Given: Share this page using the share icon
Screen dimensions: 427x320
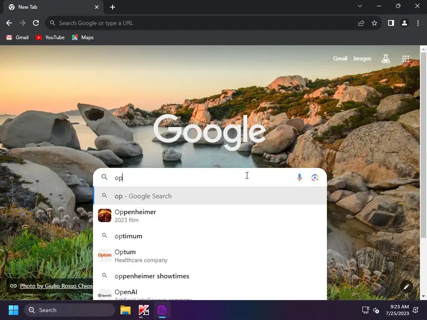Looking at the screenshot, I should [361, 23].
